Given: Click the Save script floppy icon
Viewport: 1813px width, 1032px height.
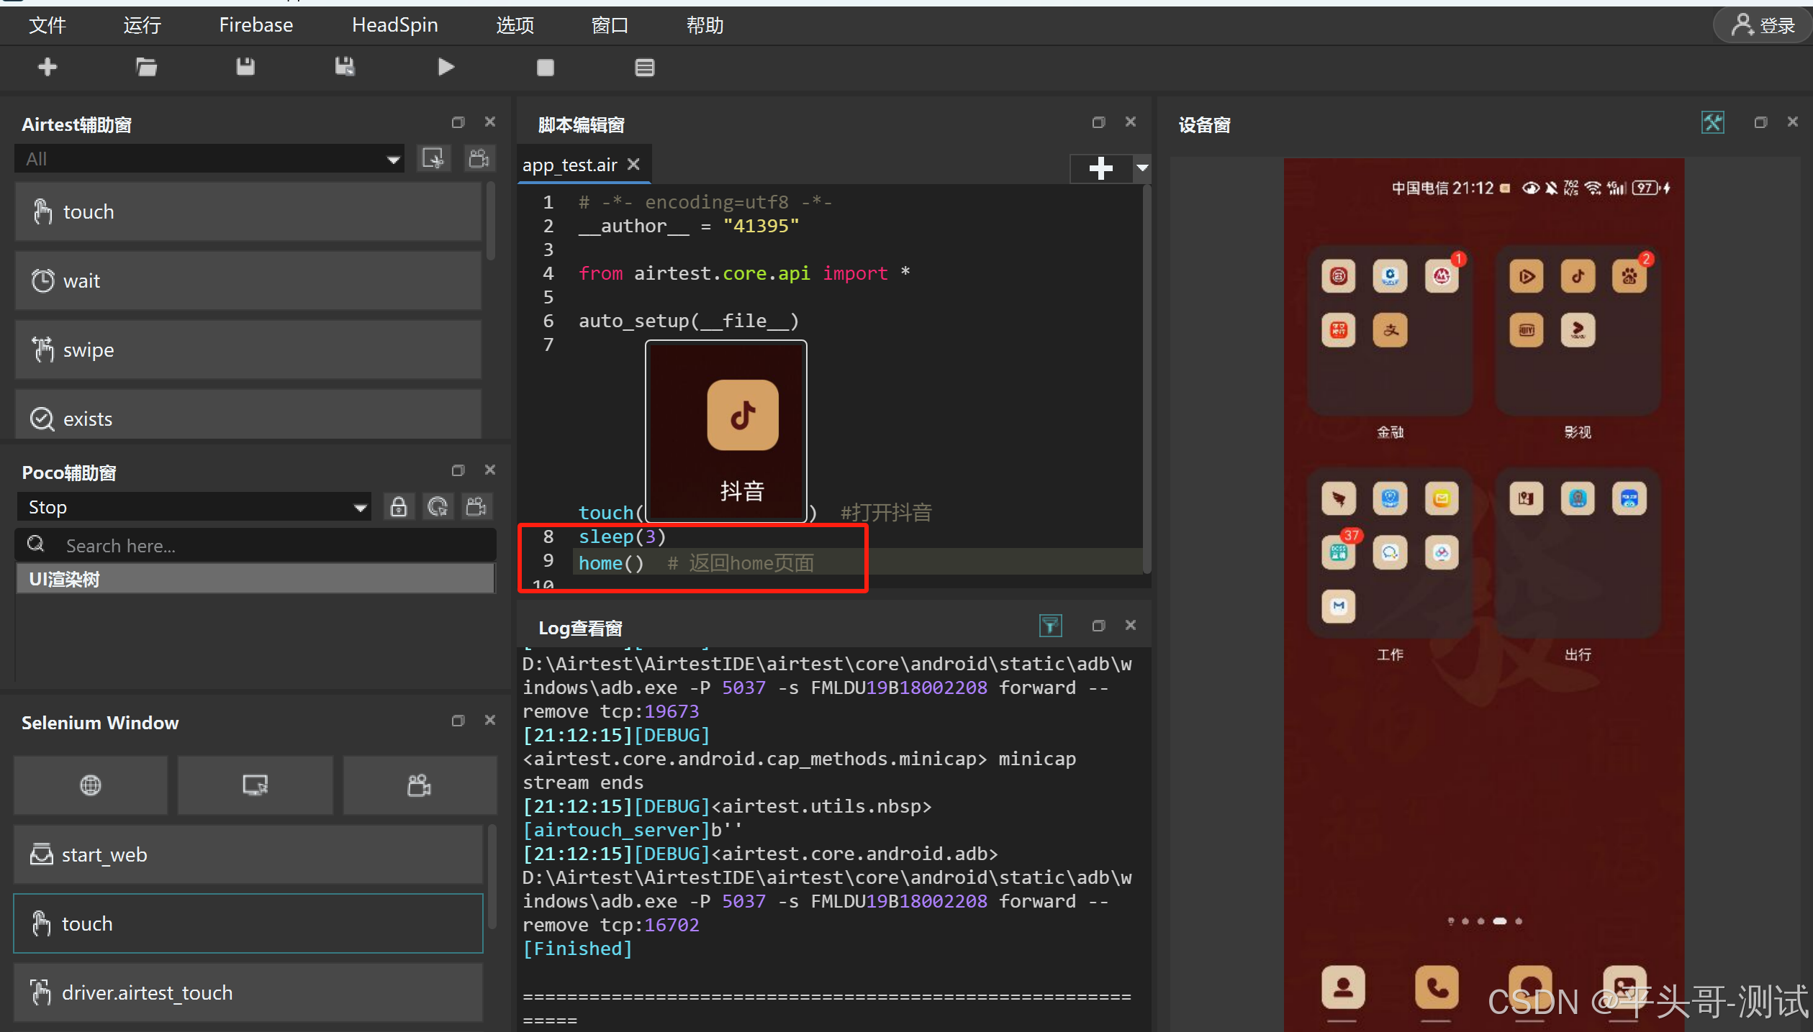Looking at the screenshot, I should pos(245,68).
